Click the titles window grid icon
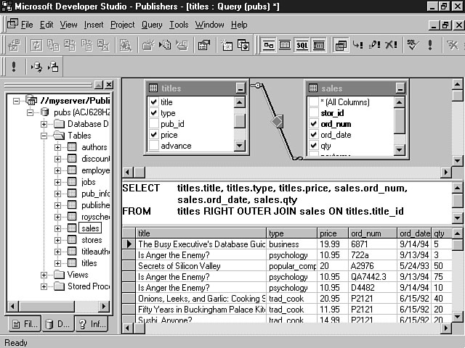 (x=153, y=88)
